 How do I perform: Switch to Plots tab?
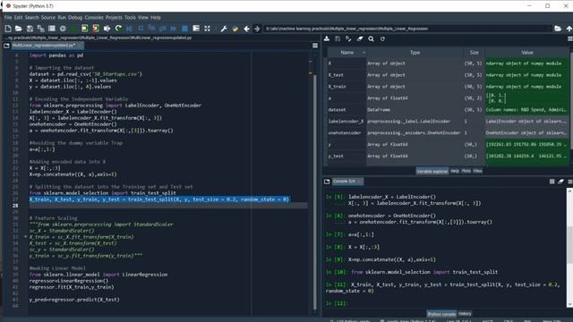[466, 171]
